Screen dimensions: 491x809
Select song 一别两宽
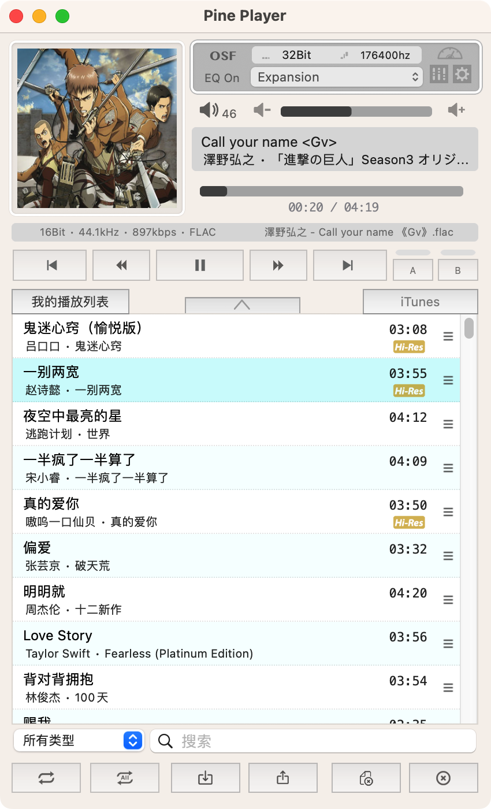pyautogui.click(x=236, y=380)
